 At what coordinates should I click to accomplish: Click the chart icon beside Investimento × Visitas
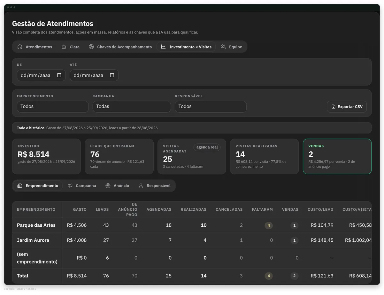pyautogui.click(x=163, y=47)
